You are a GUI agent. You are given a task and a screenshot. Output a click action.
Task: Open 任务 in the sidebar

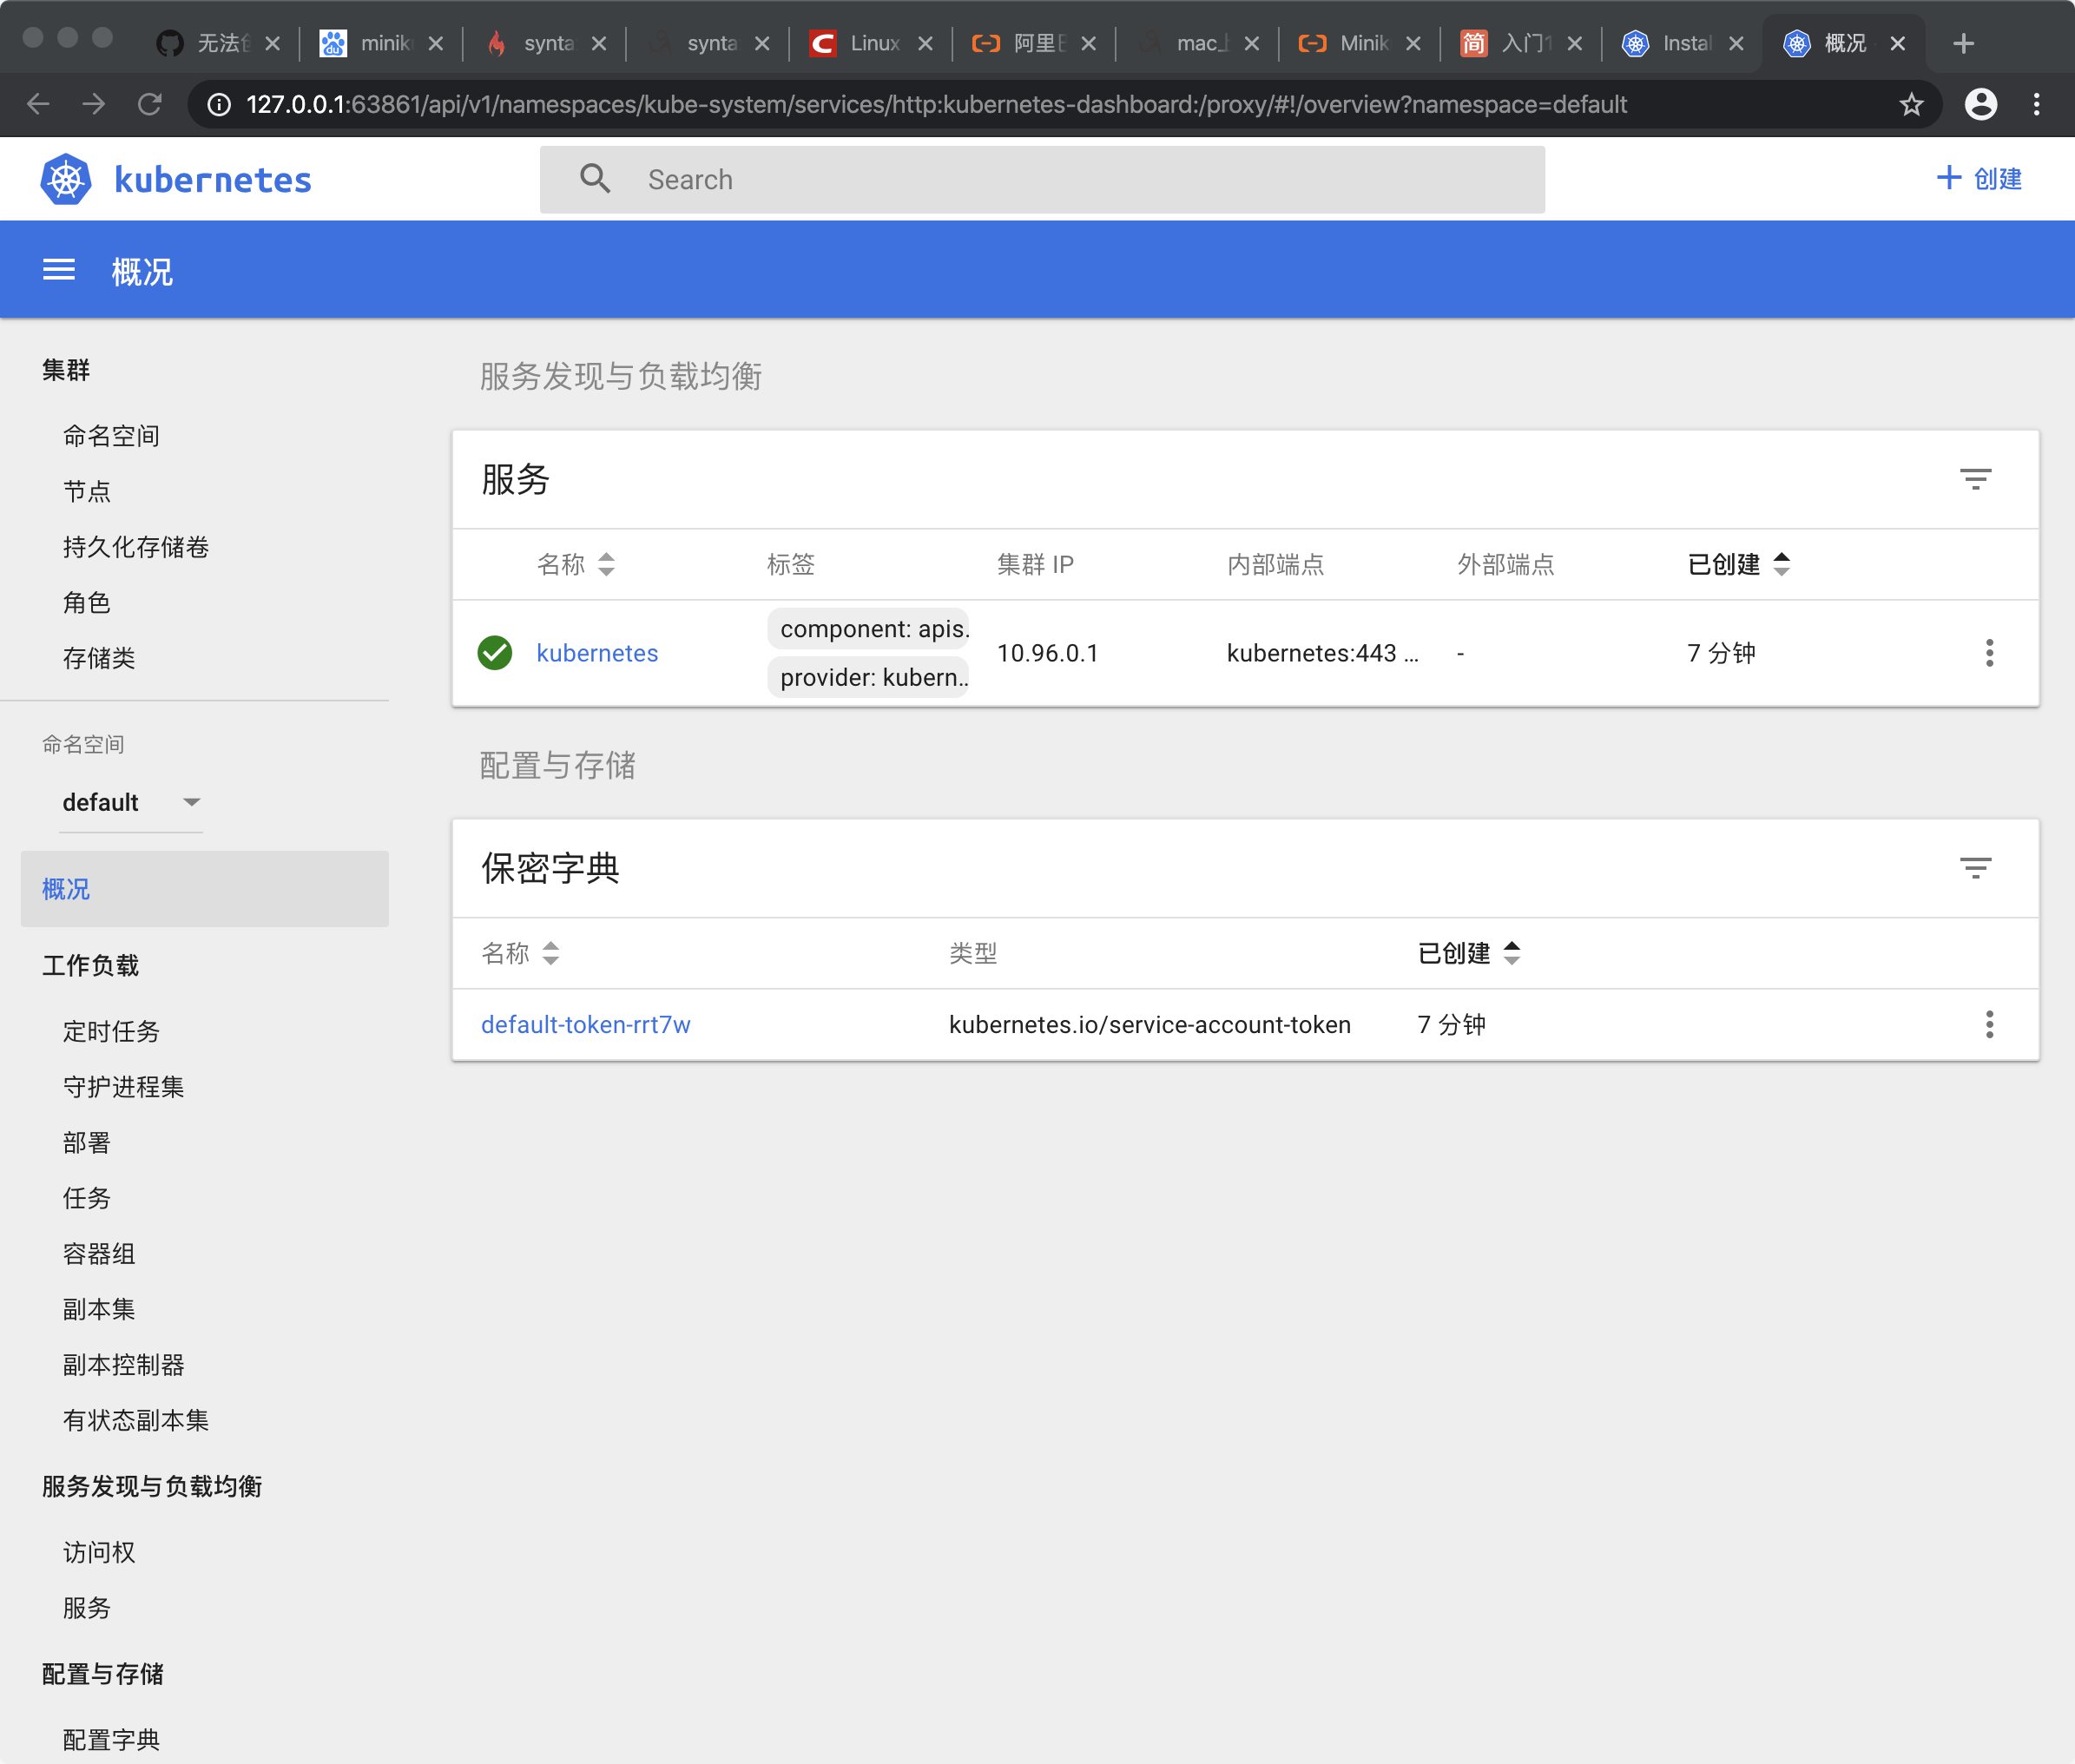[x=87, y=1198]
